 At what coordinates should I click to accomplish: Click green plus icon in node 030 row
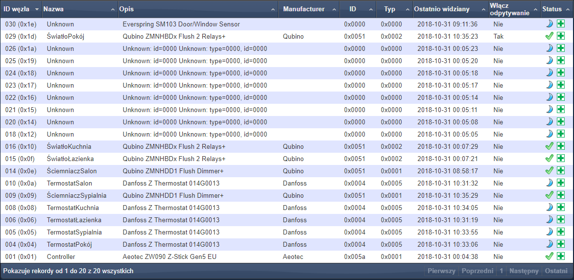pyautogui.click(x=560, y=24)
